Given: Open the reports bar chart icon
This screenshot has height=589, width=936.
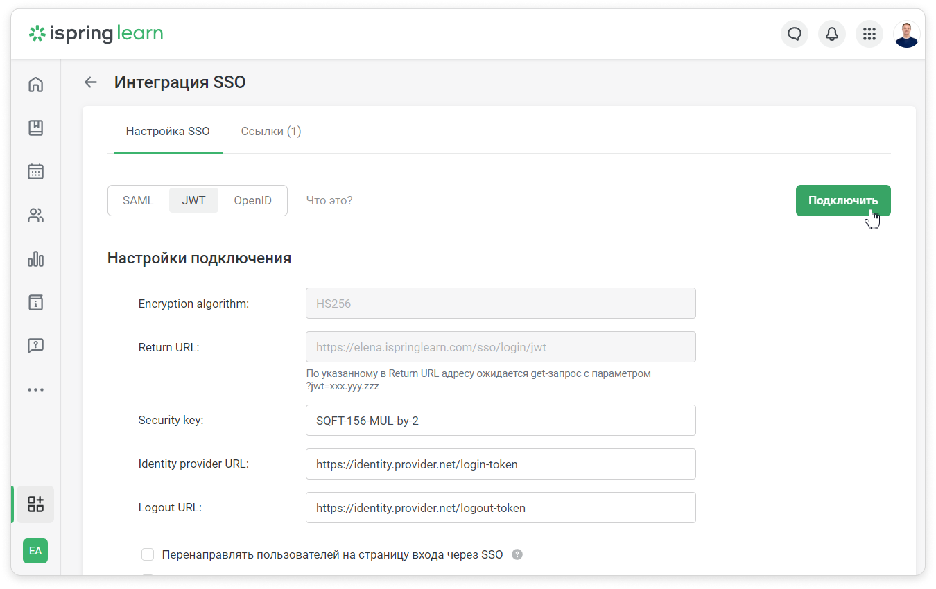Looking at the screenshot, I should click(35, 259).
